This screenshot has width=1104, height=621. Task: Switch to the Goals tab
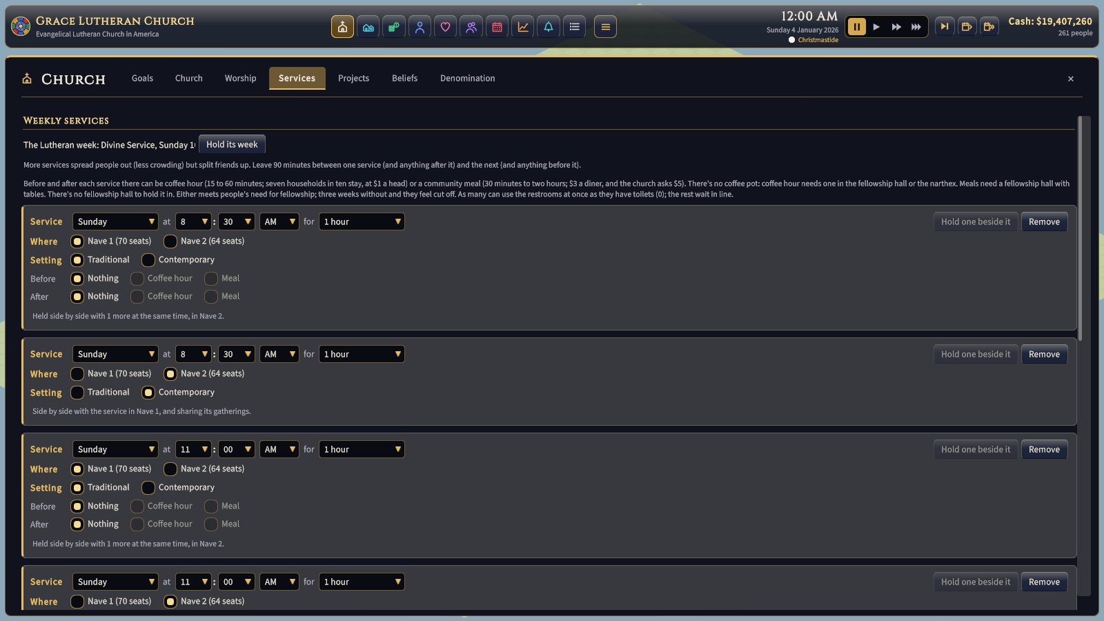coord(142,79)
